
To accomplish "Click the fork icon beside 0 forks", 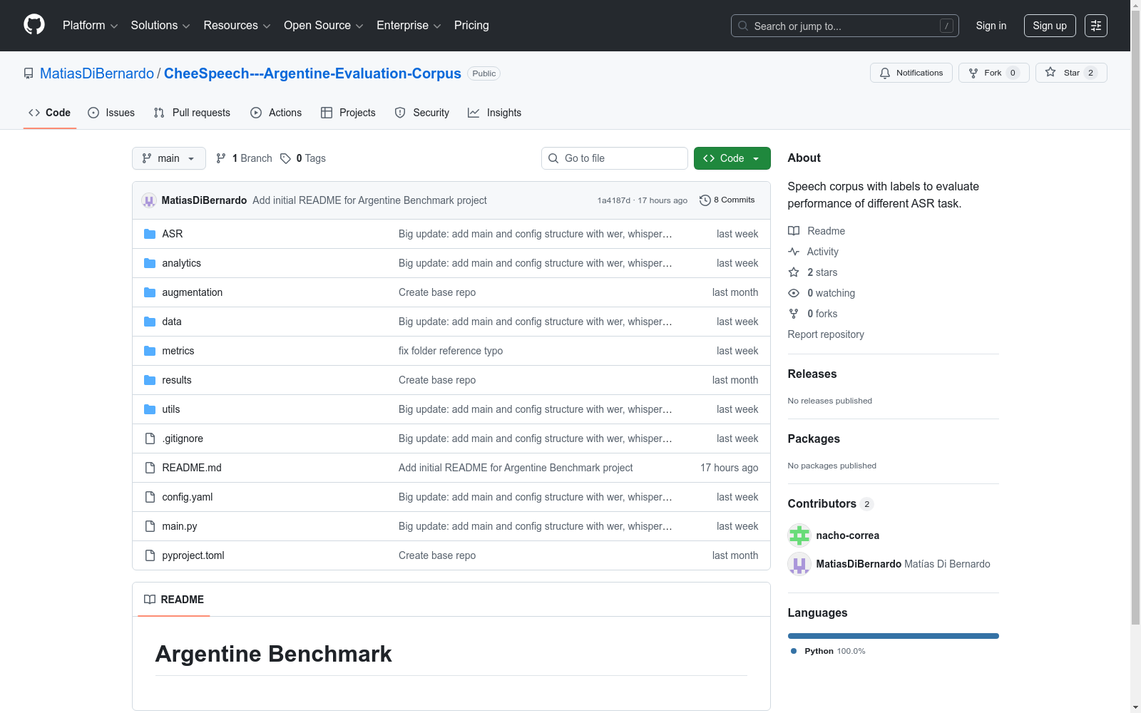I will click(x=794, y=314).
